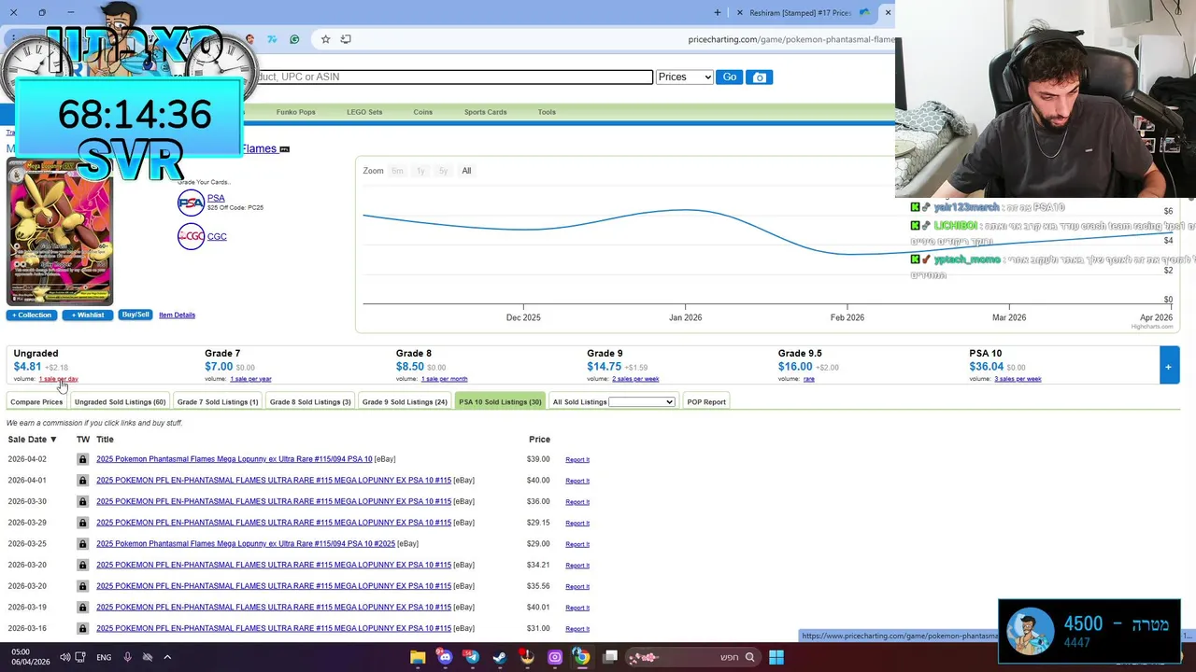The image size is (1196, 672).
Task: Click the lock icon on the 2026-03-16 sale
Action: tap(82, 628)
